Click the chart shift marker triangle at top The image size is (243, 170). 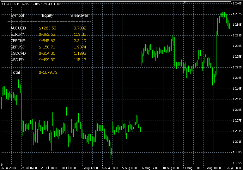pos(185,2)
